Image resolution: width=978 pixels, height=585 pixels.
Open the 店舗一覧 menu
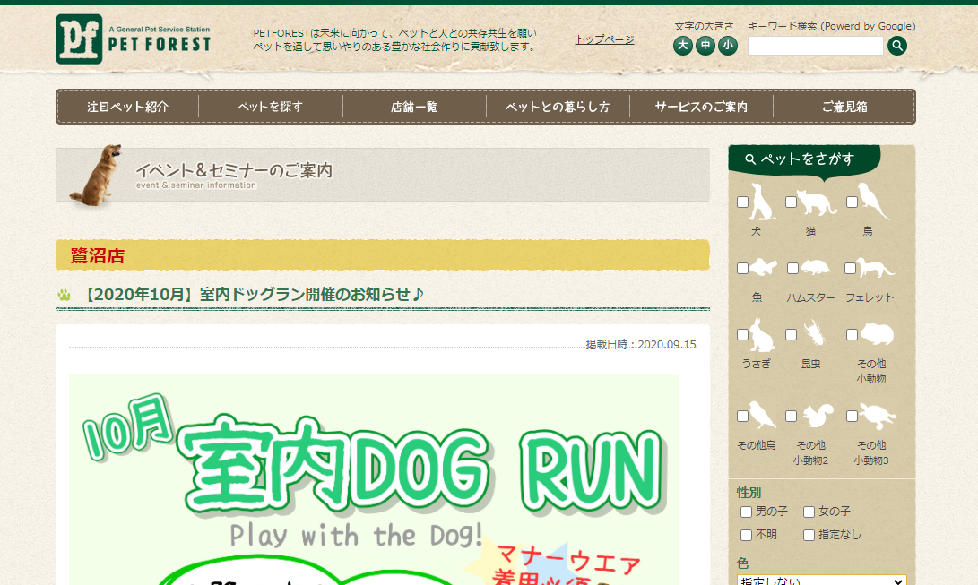414,107
